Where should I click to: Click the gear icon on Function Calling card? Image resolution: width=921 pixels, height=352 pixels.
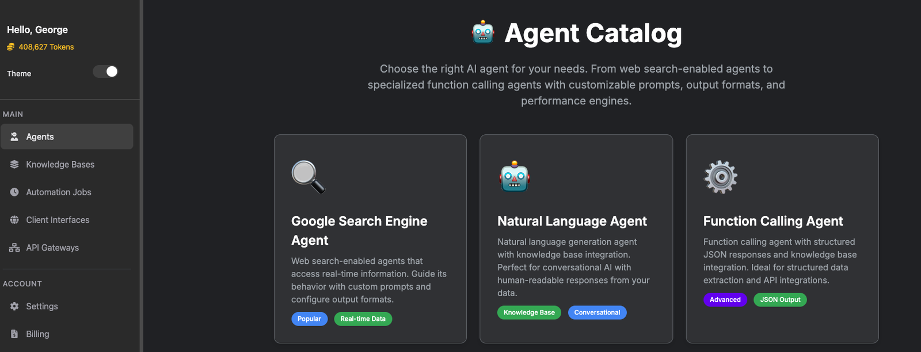[720, 177]
